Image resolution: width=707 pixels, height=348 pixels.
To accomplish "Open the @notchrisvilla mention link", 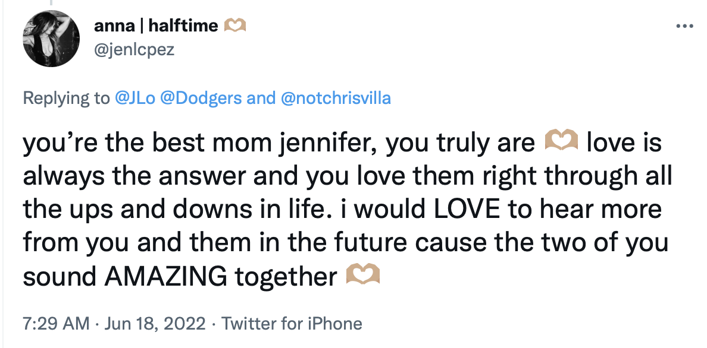I will coord(336,98).
